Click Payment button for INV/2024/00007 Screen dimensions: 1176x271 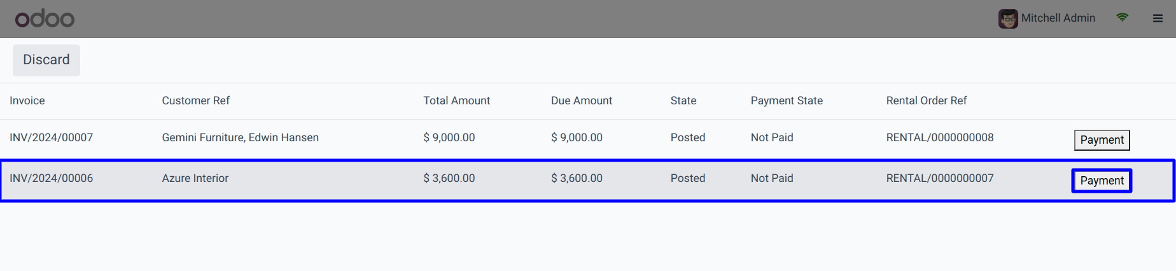pos(1102,140)
